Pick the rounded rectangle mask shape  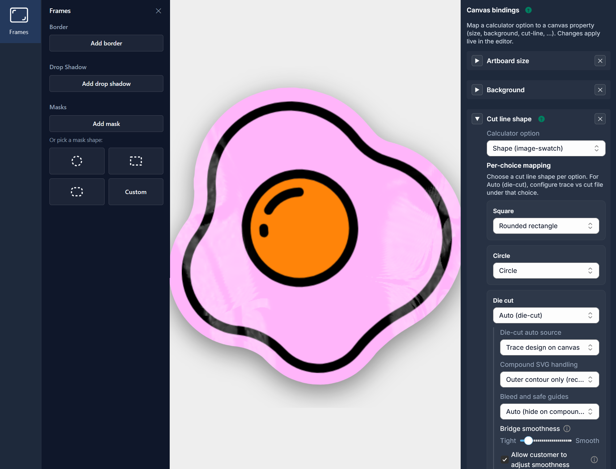point(77,192)
